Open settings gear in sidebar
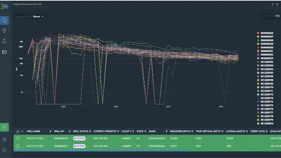Screen dimensions: 281x158 [x=4, y=139]
